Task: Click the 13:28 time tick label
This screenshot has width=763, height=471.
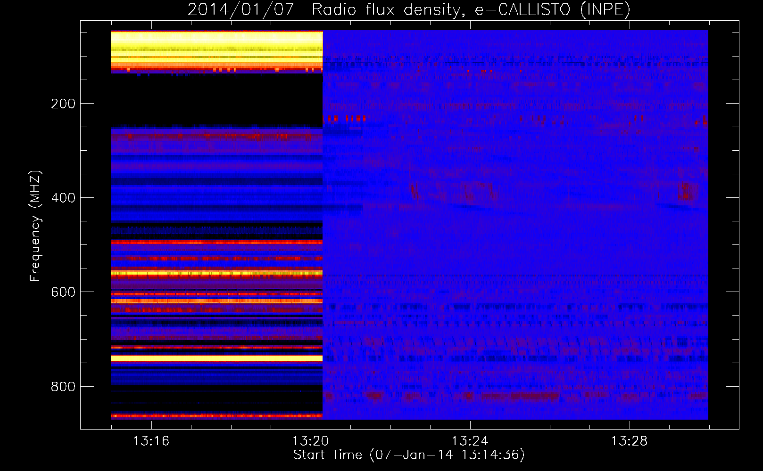Action: 629,441
